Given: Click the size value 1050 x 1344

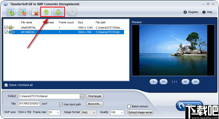Looking at the screenshot, I should pos(85,28).
